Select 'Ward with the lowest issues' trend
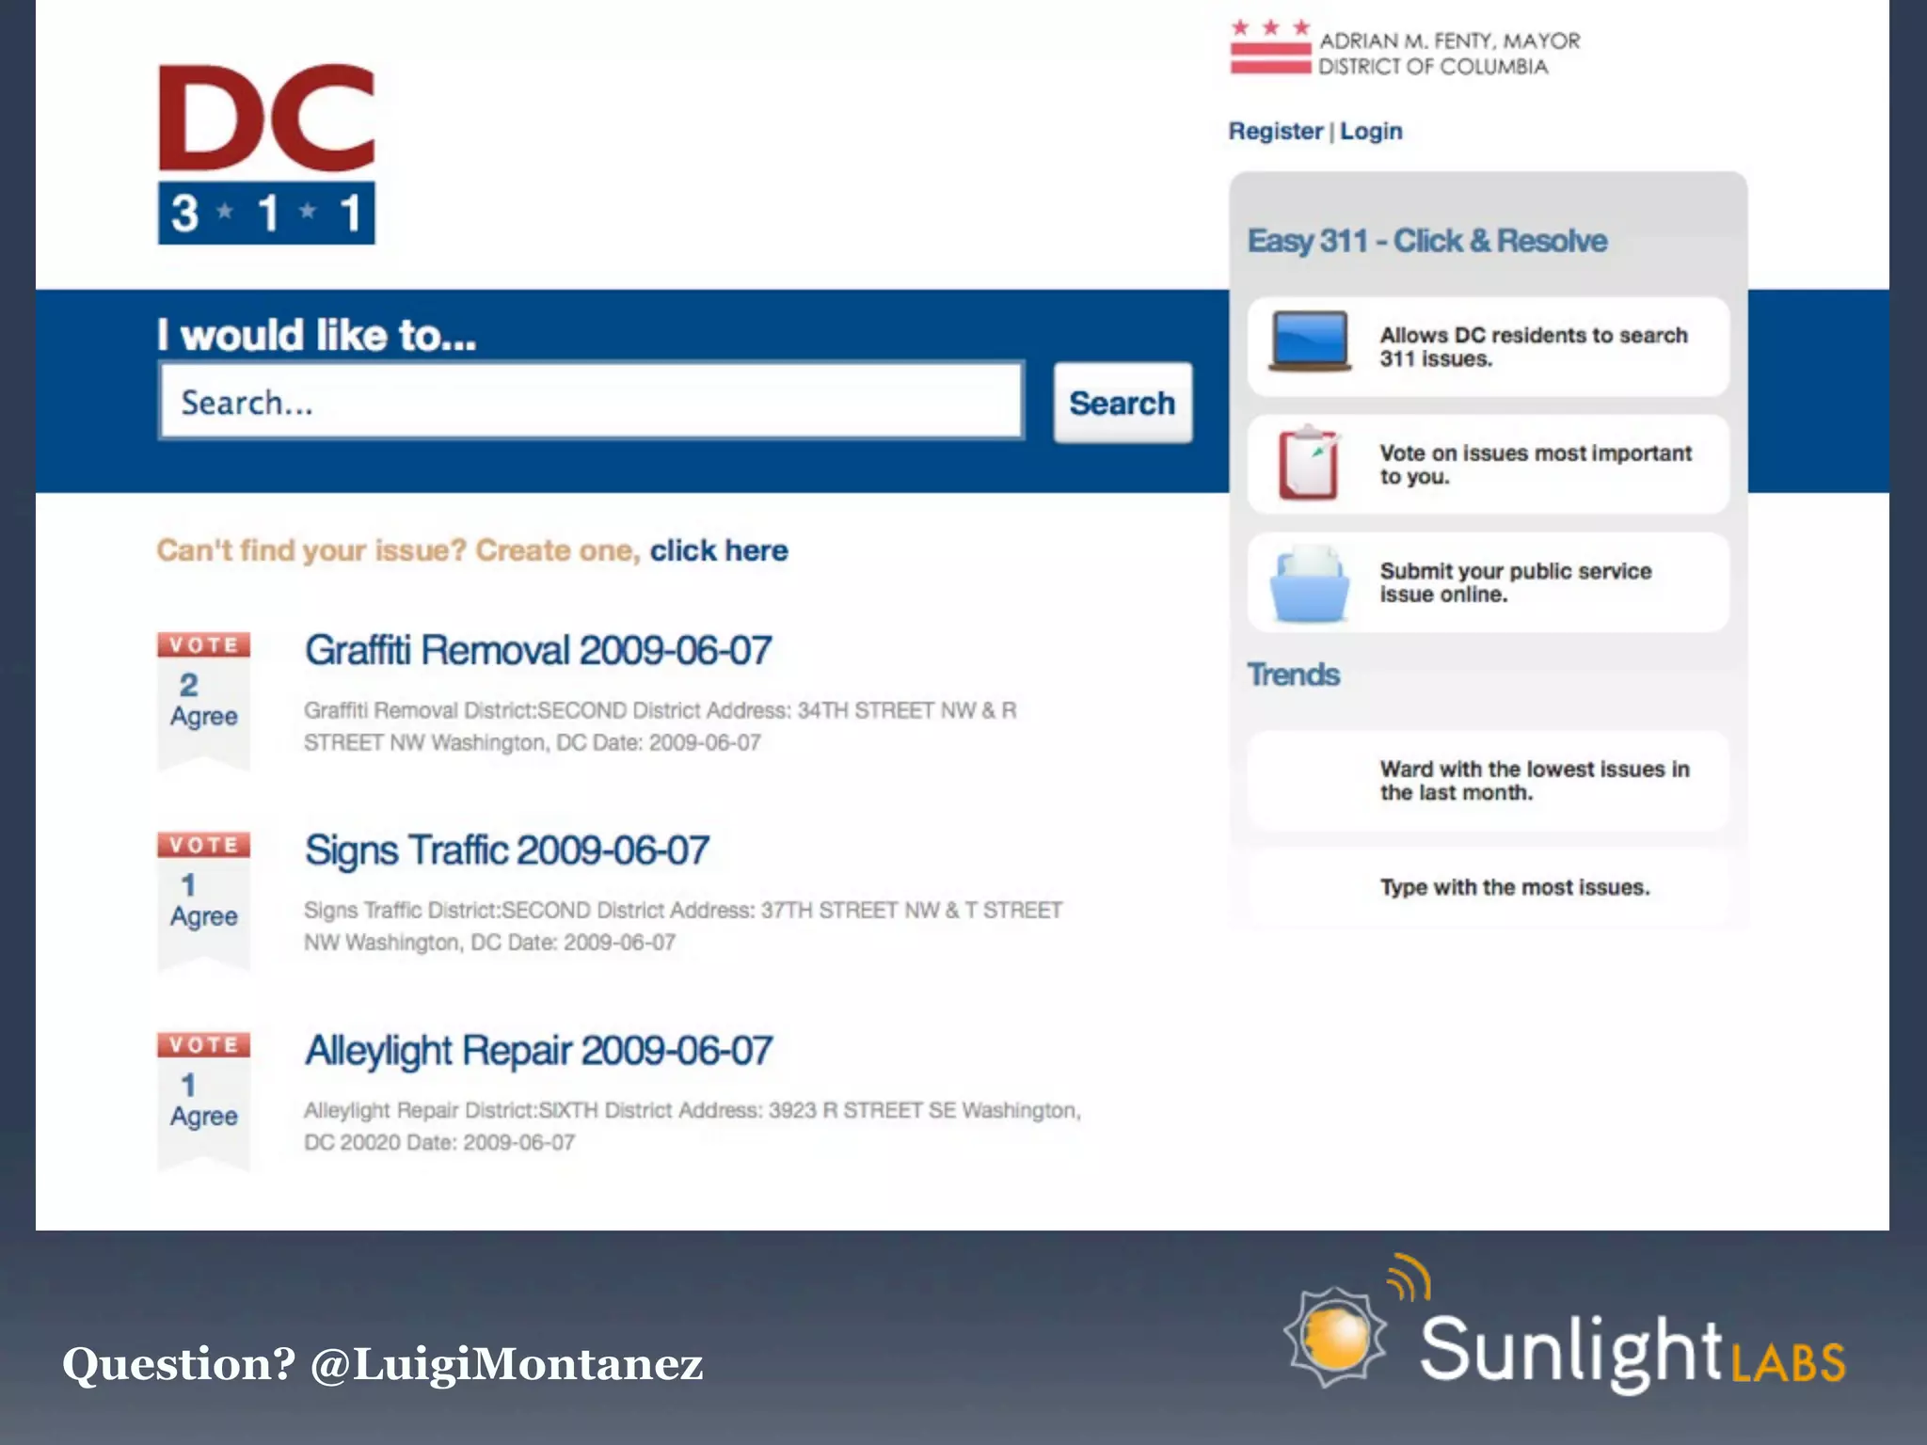The height and width of the screenshot is (1445, 1927). point(1534,781)
